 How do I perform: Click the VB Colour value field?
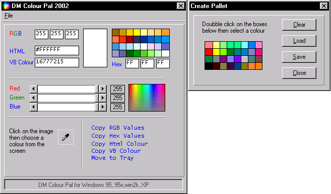pyautogui.click(x=57, y=62)
